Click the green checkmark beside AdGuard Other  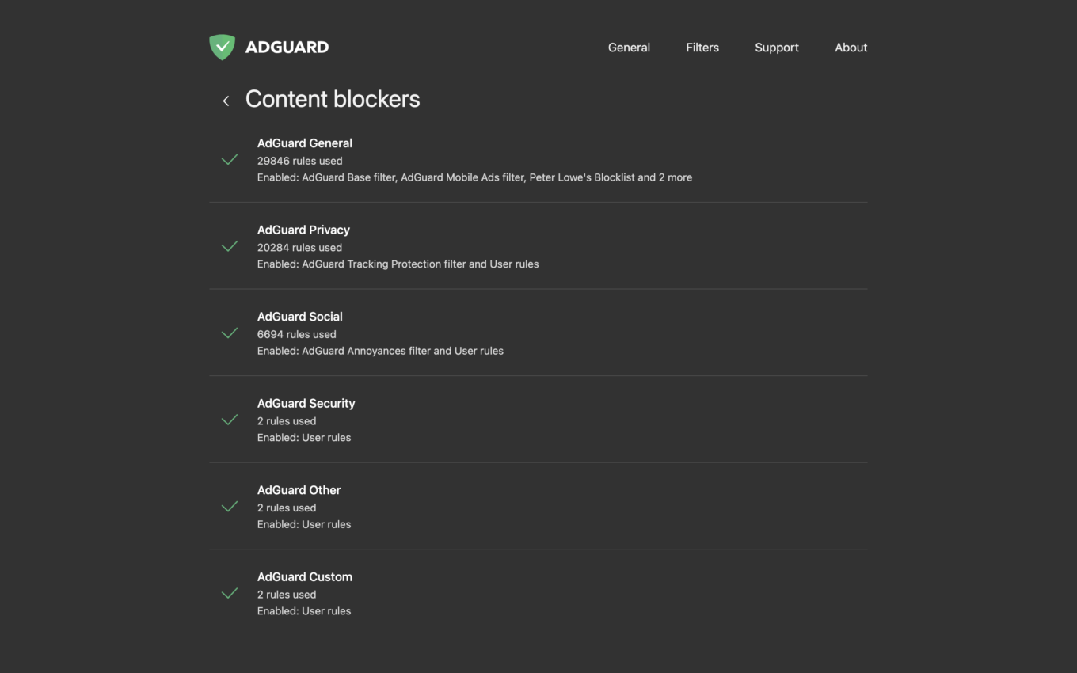click(x=230, y=507)
